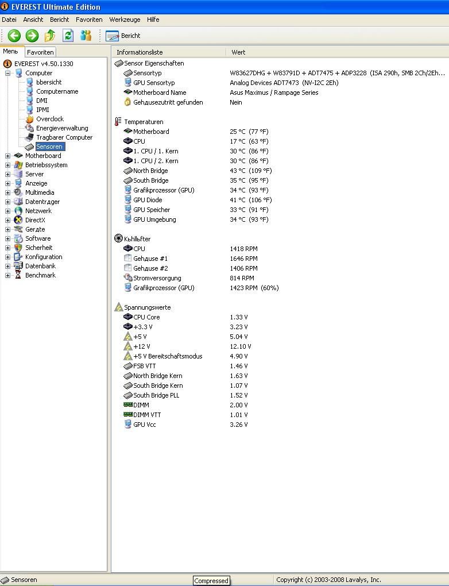Click the EVEREST v4.50.1330 root info icon
This screenshot has width=449, height=586.
click(7, 64)
